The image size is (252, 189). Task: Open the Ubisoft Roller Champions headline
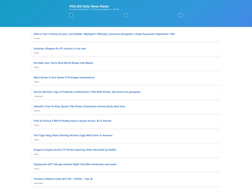point(79,106)
